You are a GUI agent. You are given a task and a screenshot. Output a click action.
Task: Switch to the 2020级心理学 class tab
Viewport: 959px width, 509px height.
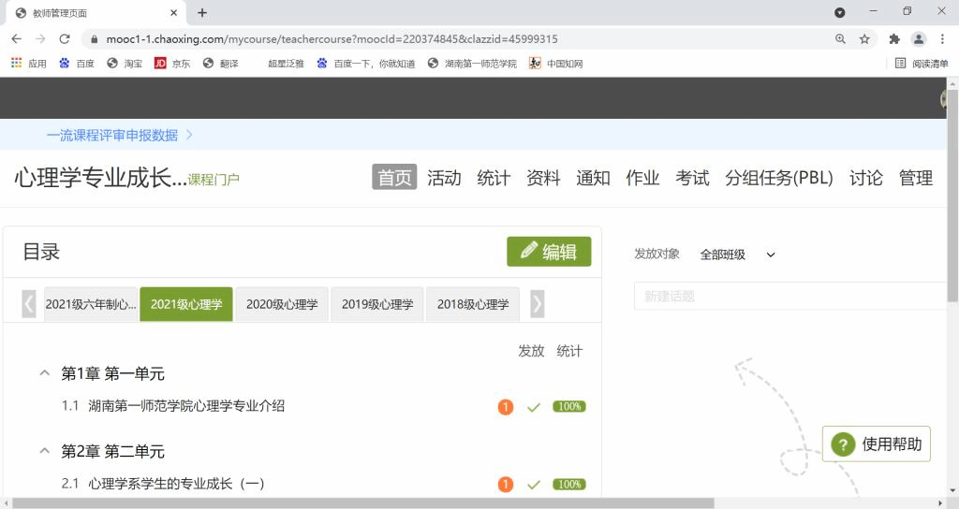pyautogui.click(x=282, y=304)
